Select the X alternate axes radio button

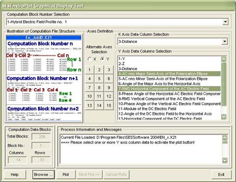[x=90, y=59]
